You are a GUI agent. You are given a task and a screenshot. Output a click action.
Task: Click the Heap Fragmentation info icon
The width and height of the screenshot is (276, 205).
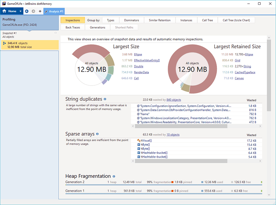click(x=114, y=176)
